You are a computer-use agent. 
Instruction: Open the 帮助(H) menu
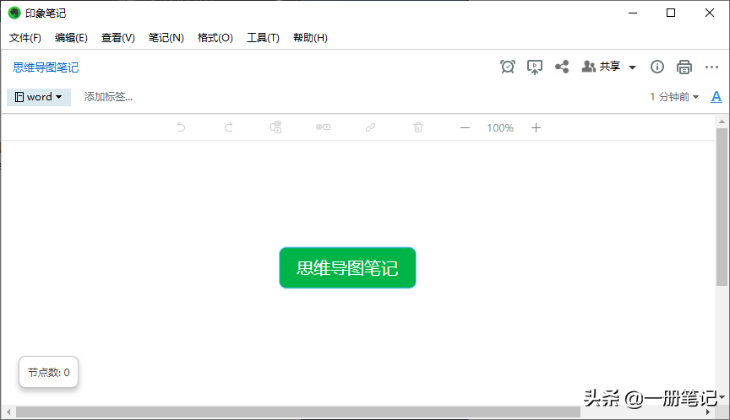pos(311,38)
